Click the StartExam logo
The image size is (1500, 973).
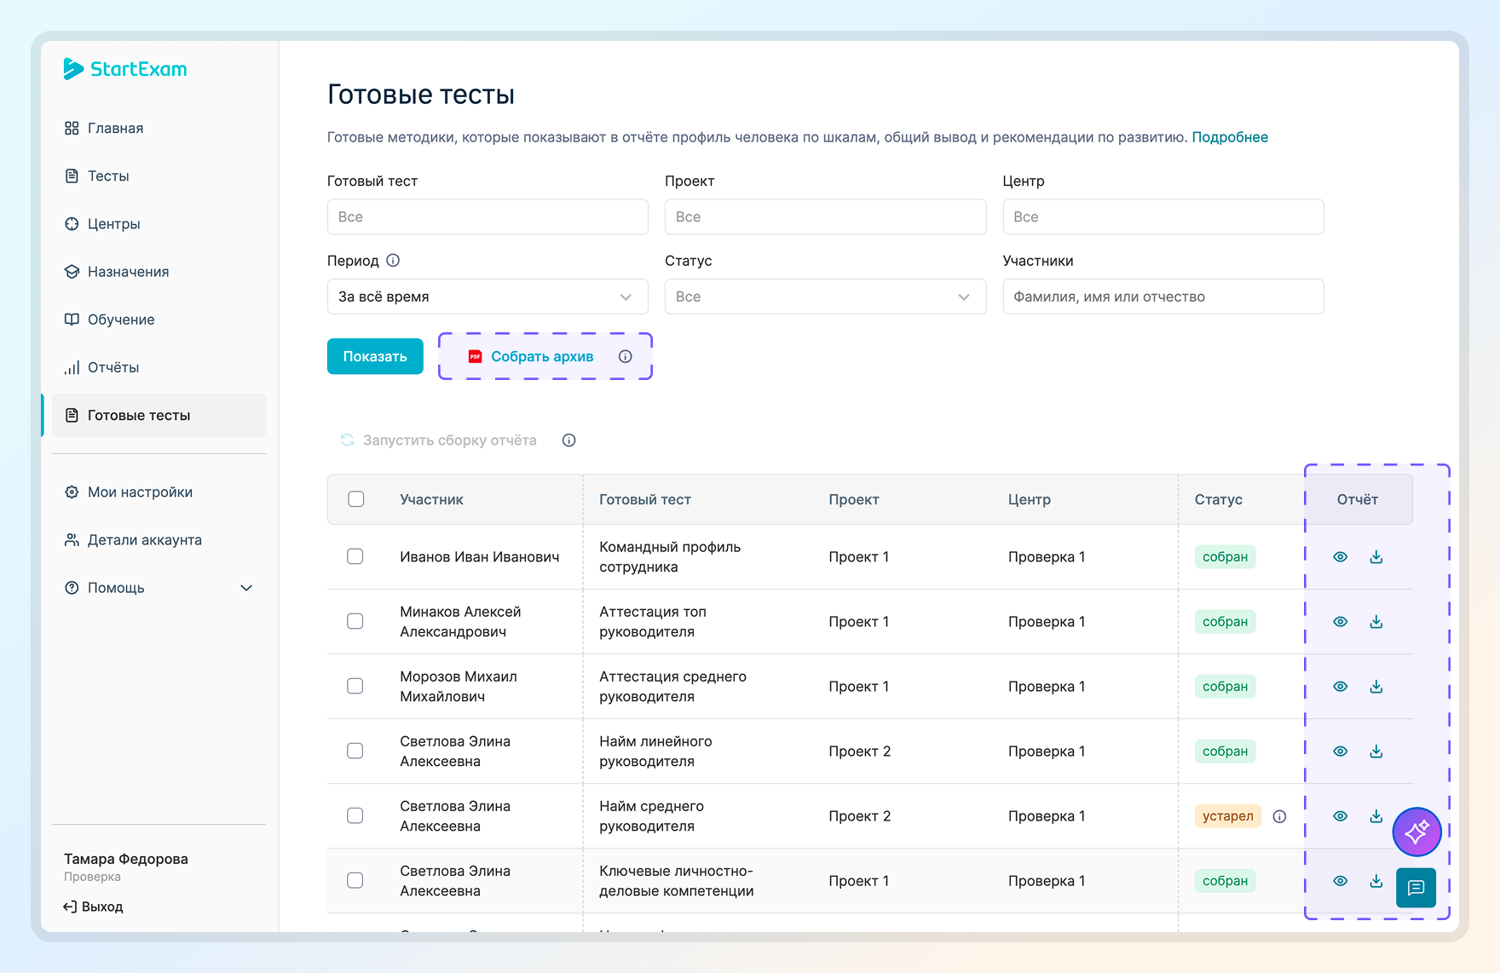[125, 69]
